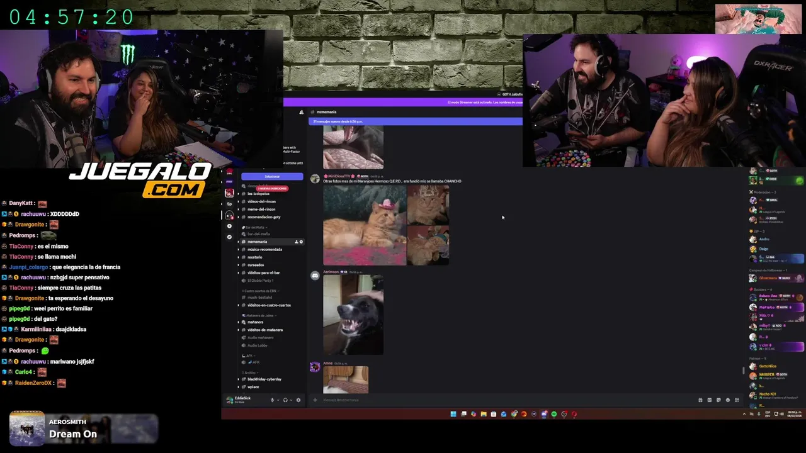This screenshot has width=806, height=453.
Task: Open the black dog photo
Action: pyautogui.click(x=353, y=315)
